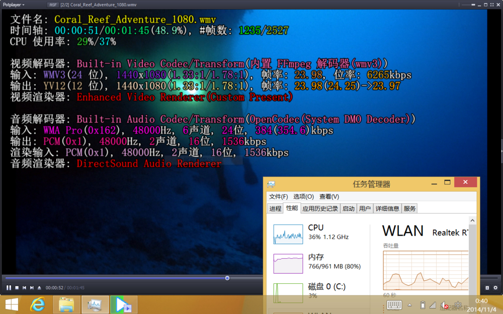Open the 用户 tab
The height and width of the screenshot is (314, 503).
[365, 208]
